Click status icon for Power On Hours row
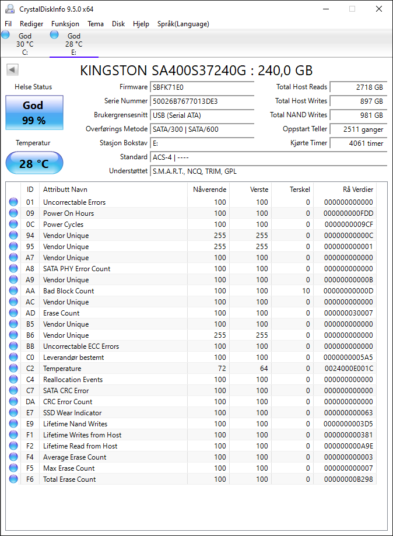 click(x=13, y=213)
